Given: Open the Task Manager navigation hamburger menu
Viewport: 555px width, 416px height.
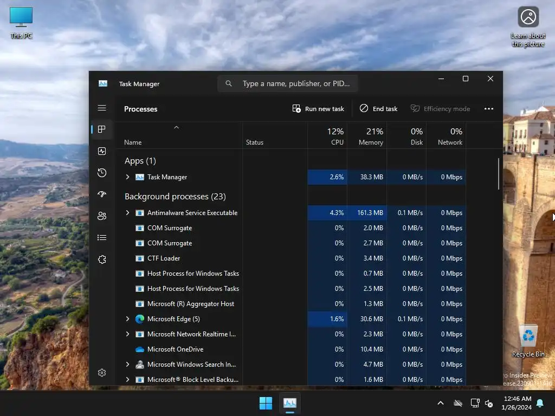Looking at the screenshot, I should pos(102,108).
